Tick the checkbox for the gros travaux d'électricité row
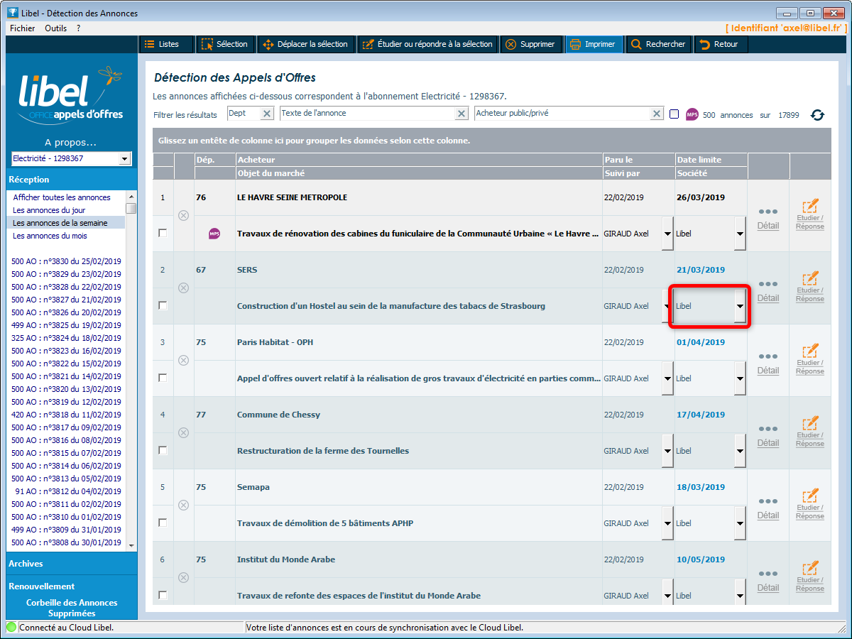The width and height of the screenshot is (852, 639). coord(163,378)
